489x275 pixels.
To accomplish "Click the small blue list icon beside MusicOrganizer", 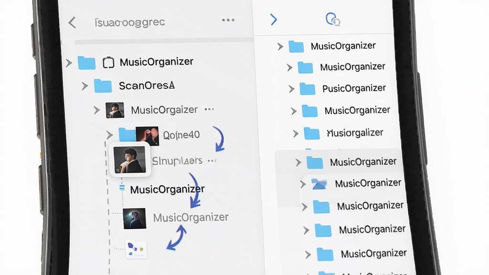I will point(122,188).
